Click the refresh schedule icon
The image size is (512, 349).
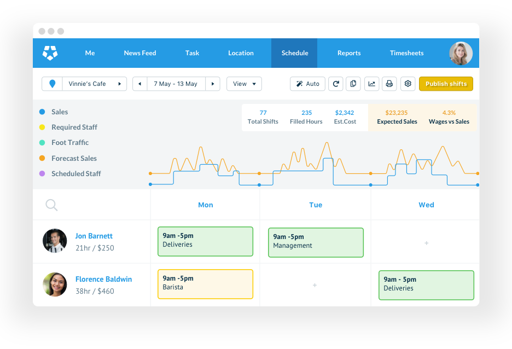[x=336, y=84]
